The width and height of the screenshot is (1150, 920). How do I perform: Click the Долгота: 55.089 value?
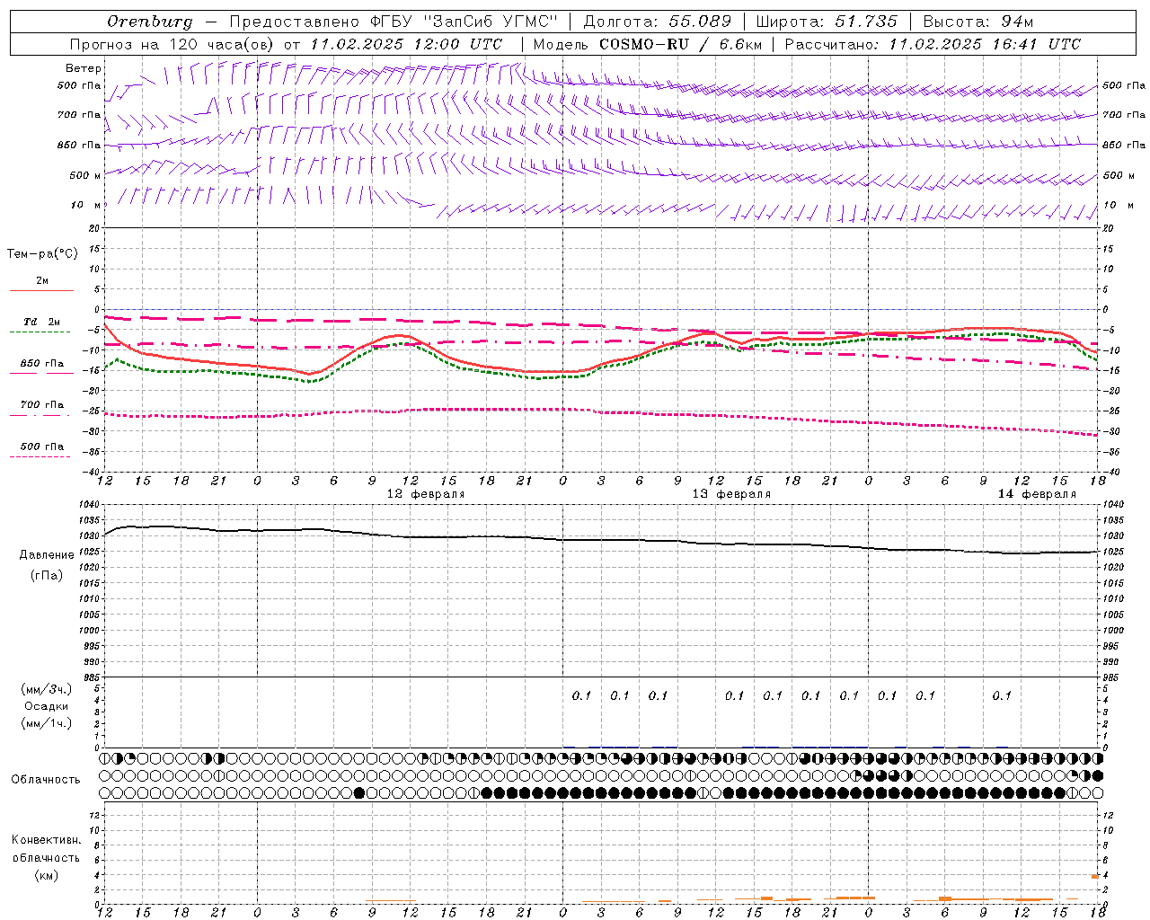click(x=657, y=22)
